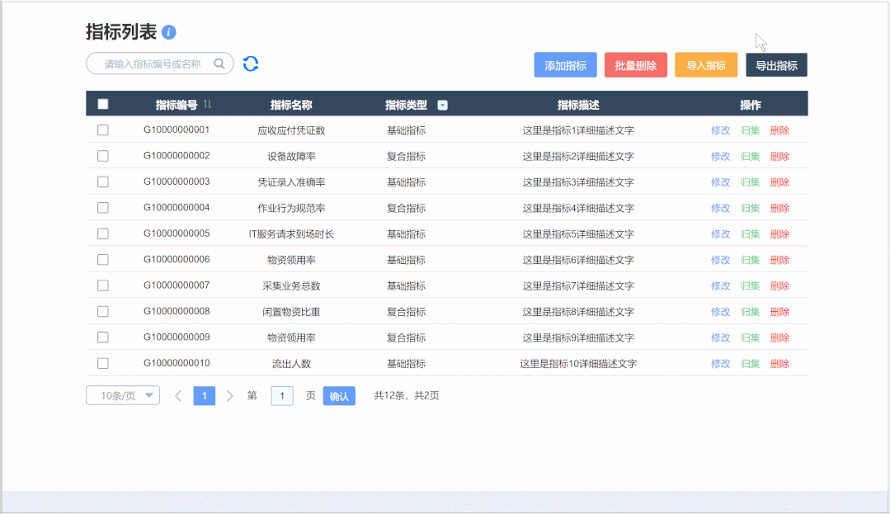Screen dimensions: 890x514
Task: Click 修改 for 设备故障率
Action: pyautogui.click(x=720, y=156)
